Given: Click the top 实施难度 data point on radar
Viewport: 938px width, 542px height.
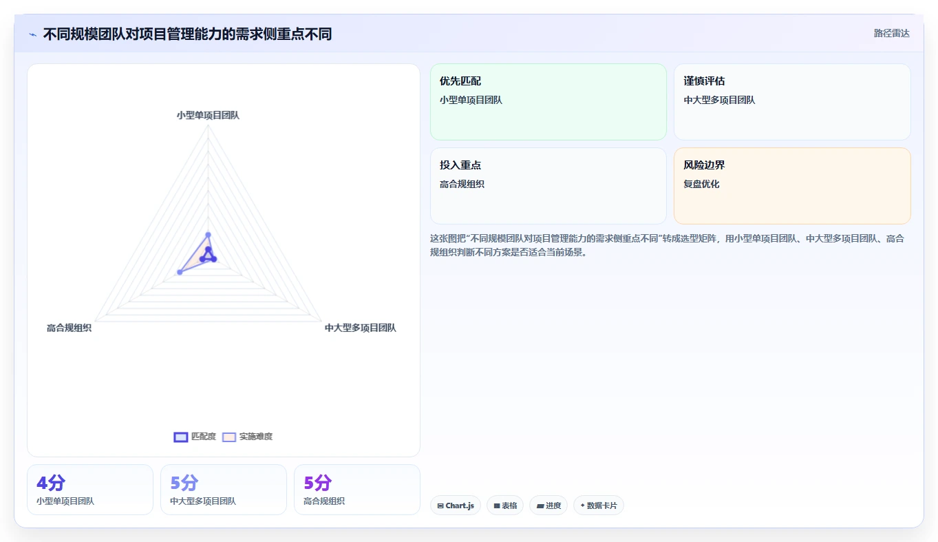Looking at the screenshot, I should [208, 235].
